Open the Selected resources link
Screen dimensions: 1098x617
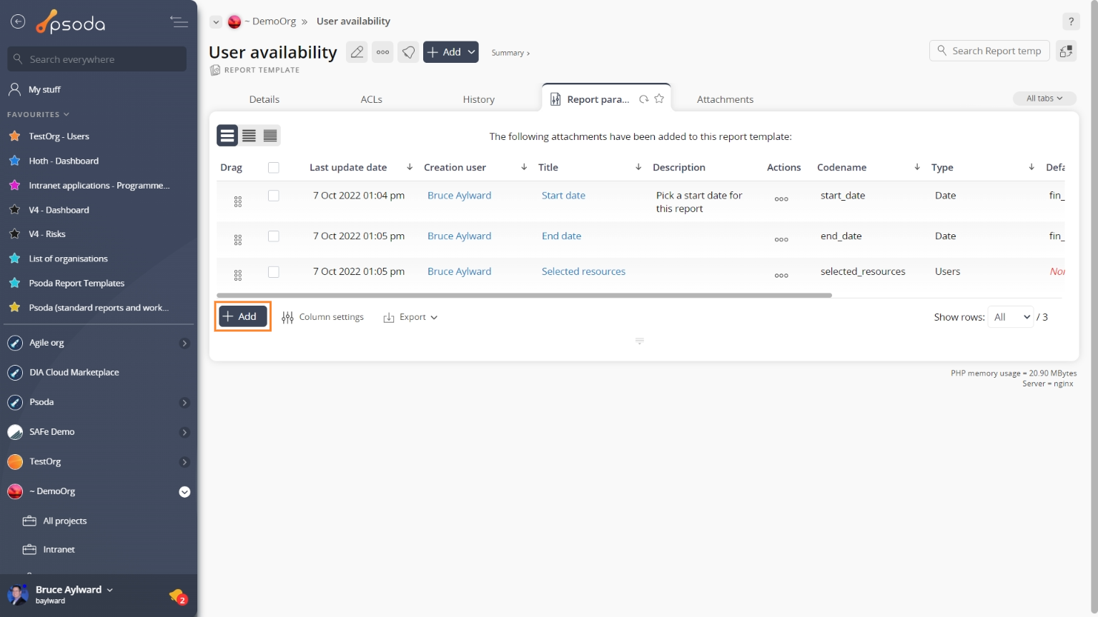pos(583,271)
